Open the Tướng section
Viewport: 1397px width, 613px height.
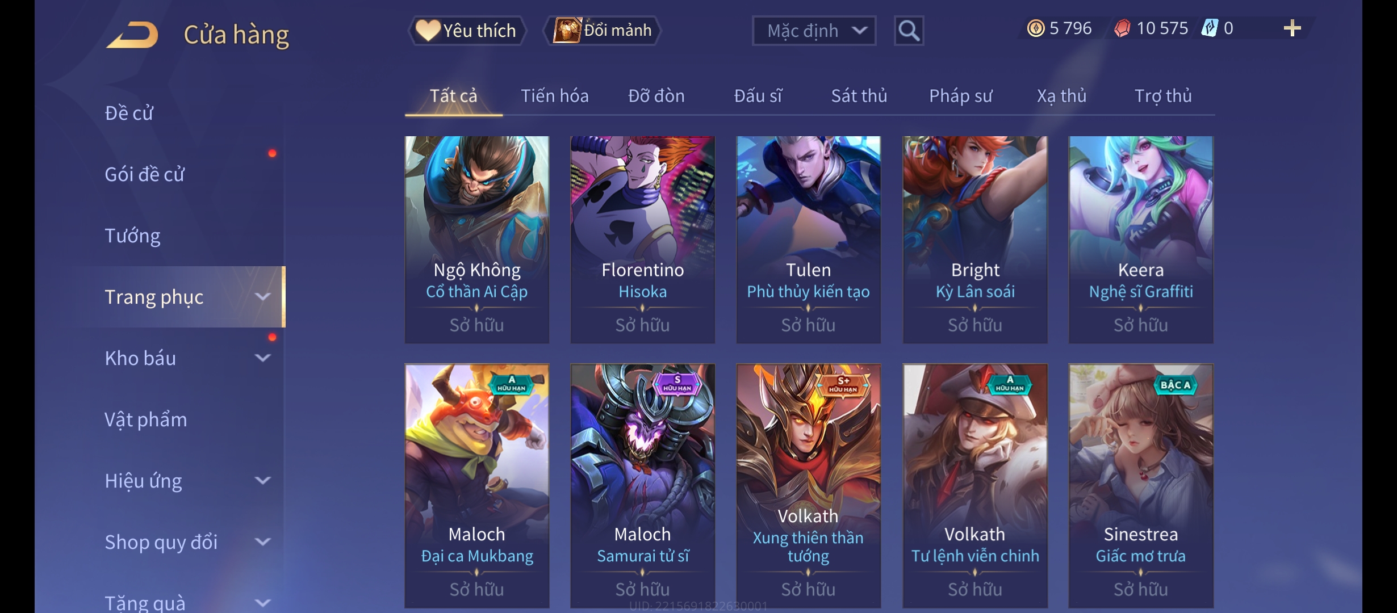(x=132, y=236)
